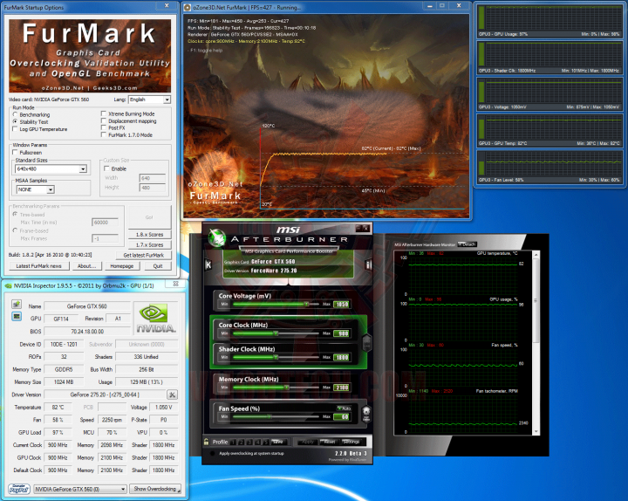This screenshot has width=628, height=501.
Task: Expand the Show Overclocking panel
Action: [x=157, y=489]
